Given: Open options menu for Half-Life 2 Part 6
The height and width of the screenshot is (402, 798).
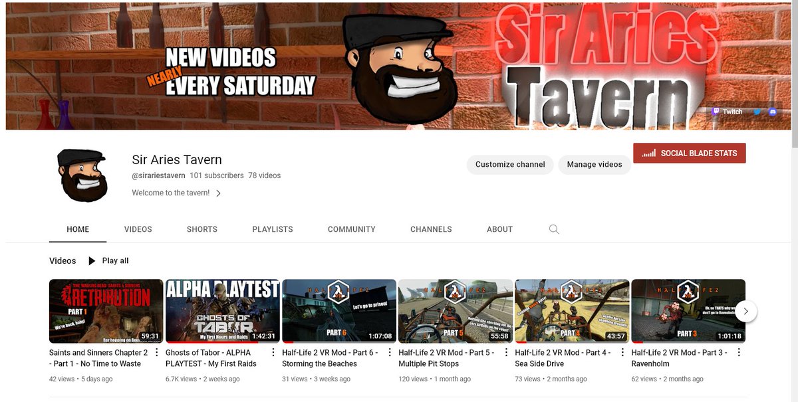Looking at the screenshot, I should 390,353.
